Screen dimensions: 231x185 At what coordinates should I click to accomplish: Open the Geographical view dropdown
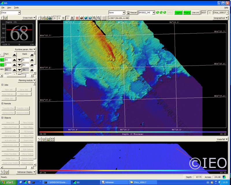(x=220, y=18)
